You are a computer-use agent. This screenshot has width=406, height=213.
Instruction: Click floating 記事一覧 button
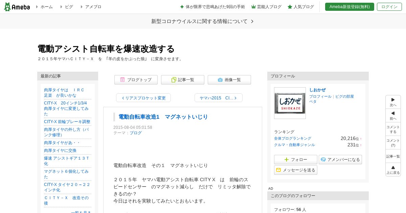(393, 156)
